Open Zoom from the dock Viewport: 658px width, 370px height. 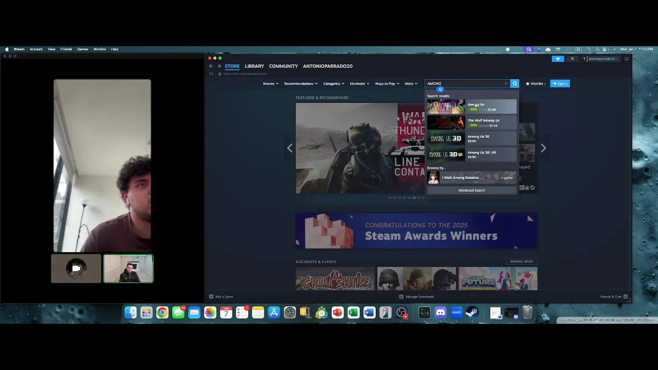(456, 312)
